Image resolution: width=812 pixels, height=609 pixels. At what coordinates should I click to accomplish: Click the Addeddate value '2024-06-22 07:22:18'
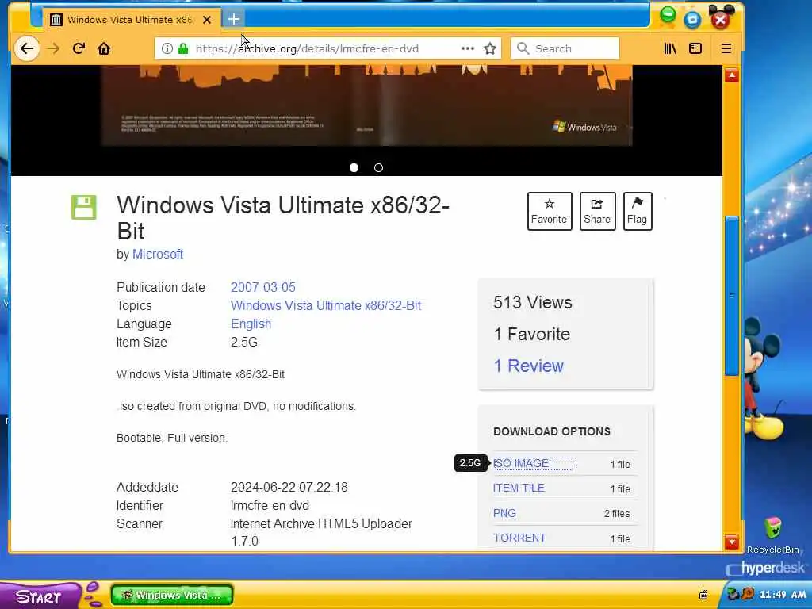(289, 488)
